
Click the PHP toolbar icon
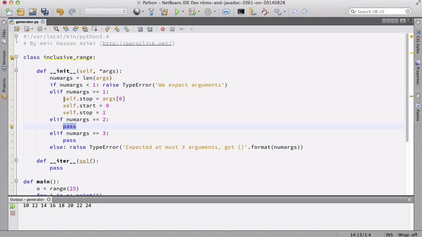pos(226,11)
